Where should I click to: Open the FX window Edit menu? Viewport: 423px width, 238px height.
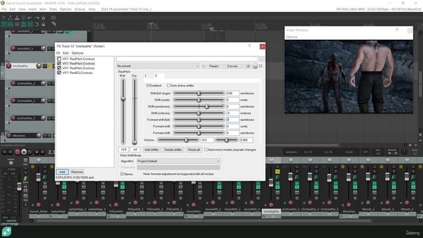66,53
